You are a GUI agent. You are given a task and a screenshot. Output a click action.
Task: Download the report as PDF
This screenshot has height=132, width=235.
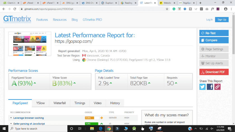[214, 72]
